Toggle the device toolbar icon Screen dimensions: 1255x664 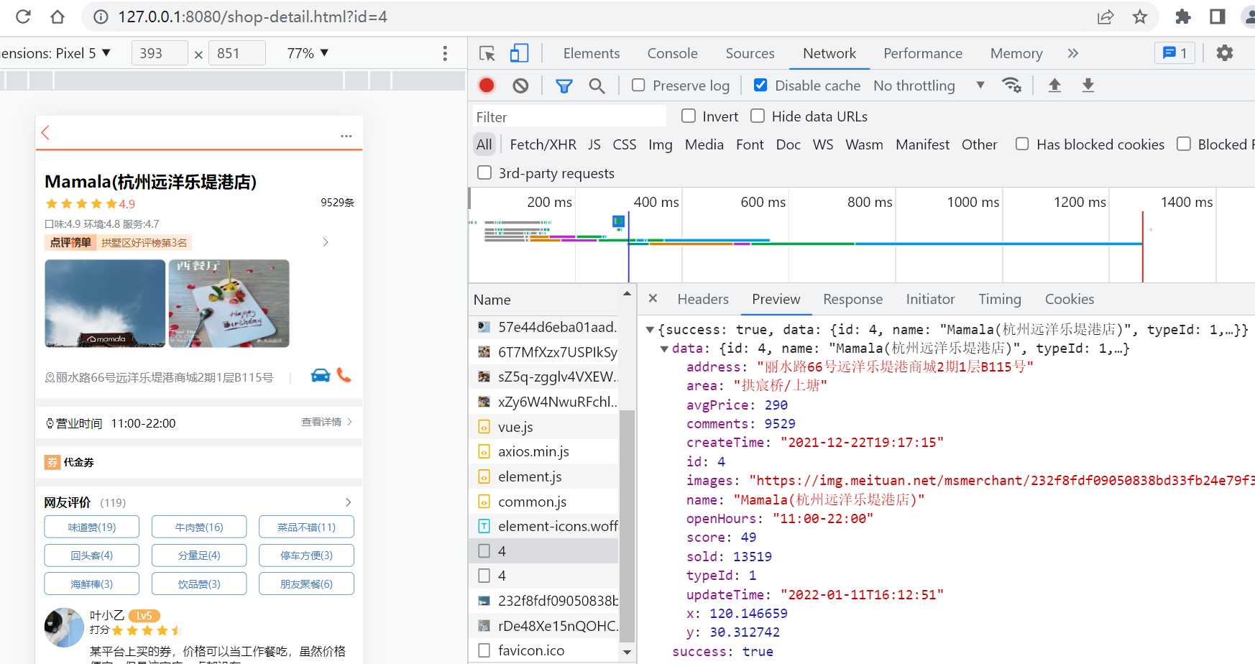[519, 53]
